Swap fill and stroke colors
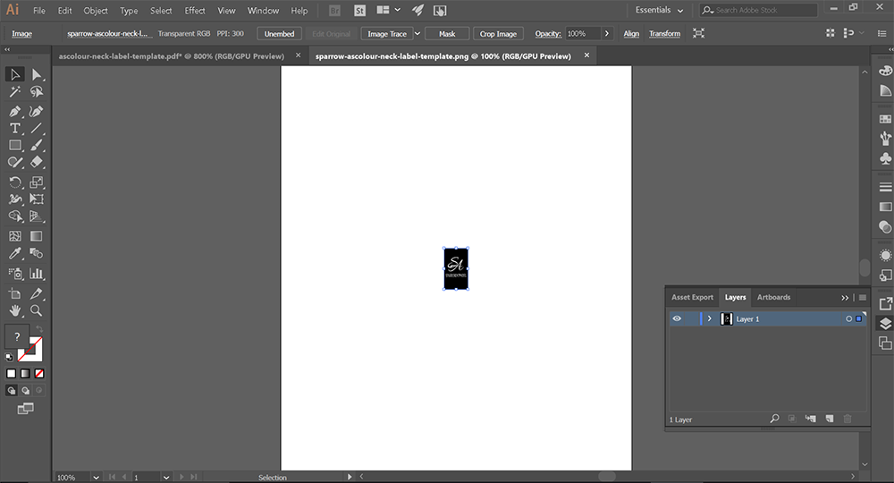 (x=39, y=329)
